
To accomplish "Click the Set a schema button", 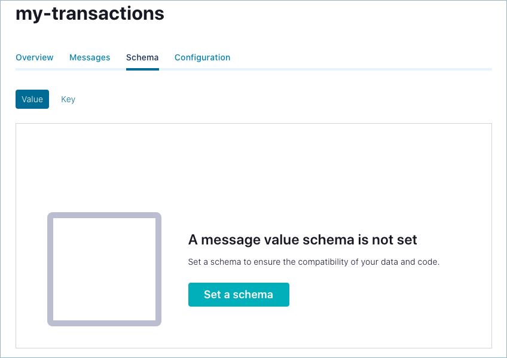I will click(x=239, y=295).
